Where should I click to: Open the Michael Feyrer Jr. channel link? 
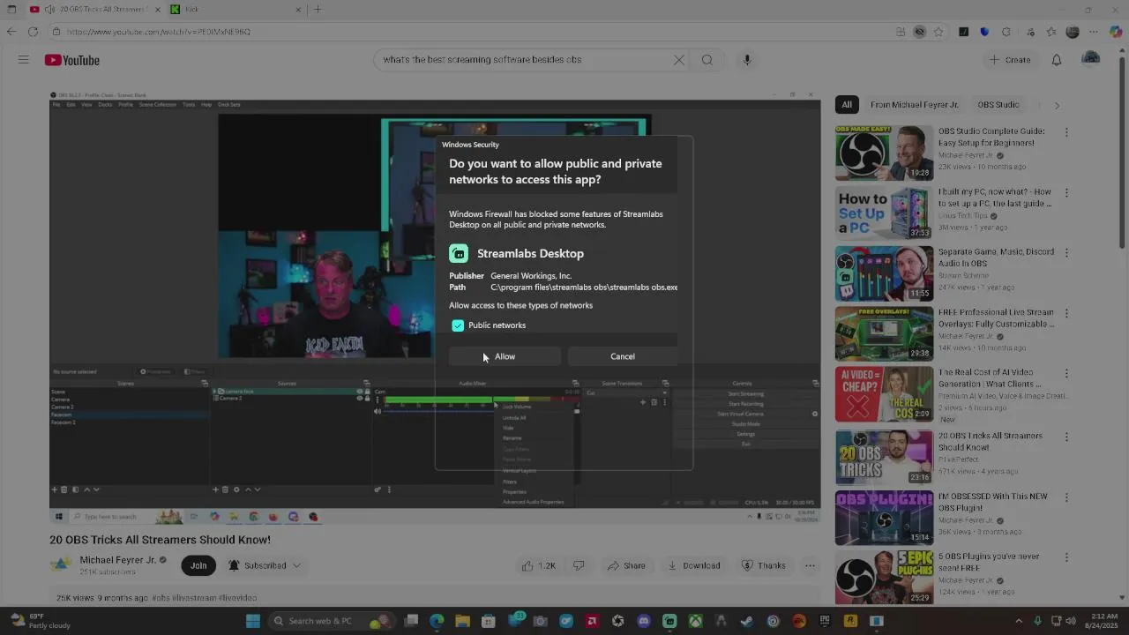(x=117, y=560)
